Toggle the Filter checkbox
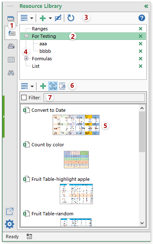Viewport: 153px width, 244px height. (x=24, y=98)
